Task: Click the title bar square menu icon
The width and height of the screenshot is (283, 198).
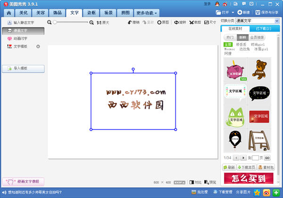Action: tap(251, 4)
